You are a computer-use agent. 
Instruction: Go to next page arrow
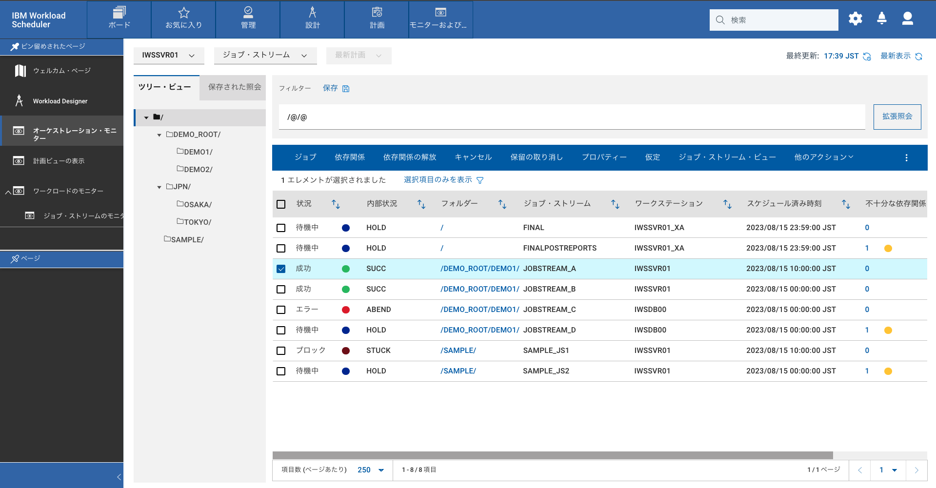(916, 470)
